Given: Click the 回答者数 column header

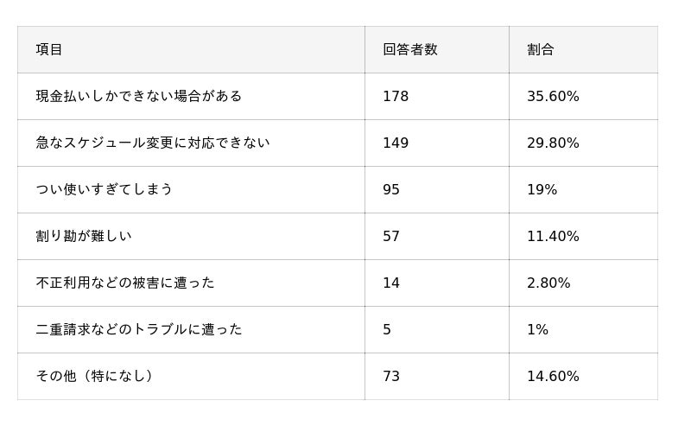Looking at the screenshot, I should point(410,50).
